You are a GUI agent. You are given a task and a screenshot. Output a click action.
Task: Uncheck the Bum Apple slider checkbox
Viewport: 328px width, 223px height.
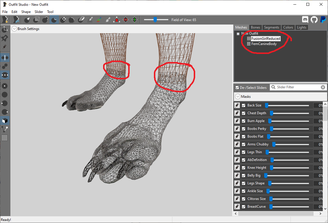pos(243,121)
